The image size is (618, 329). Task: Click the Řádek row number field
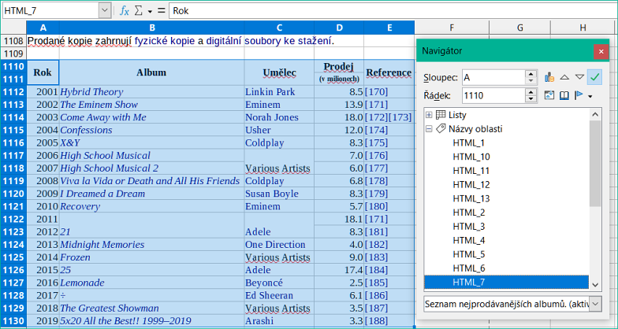click(494, 96)
